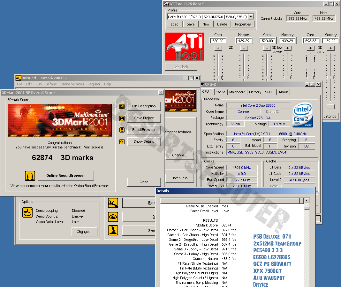341x287 pixels.
Task: Switch to the Cache tab in CPU-Z
Action: click(x=221, y=92)
